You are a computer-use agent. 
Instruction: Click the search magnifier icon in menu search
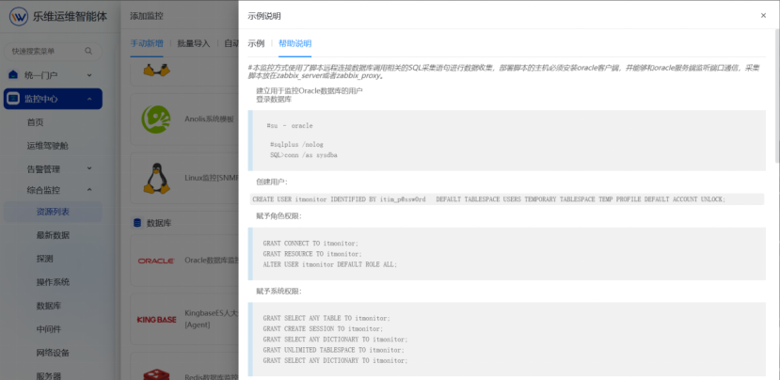[88, 51]
